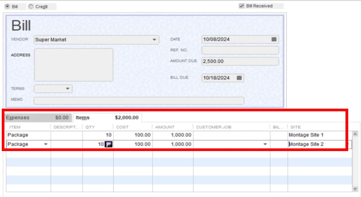Select the Credit radio button
Viewport: 361px width, 197px height.
click(x=31, y=7)
